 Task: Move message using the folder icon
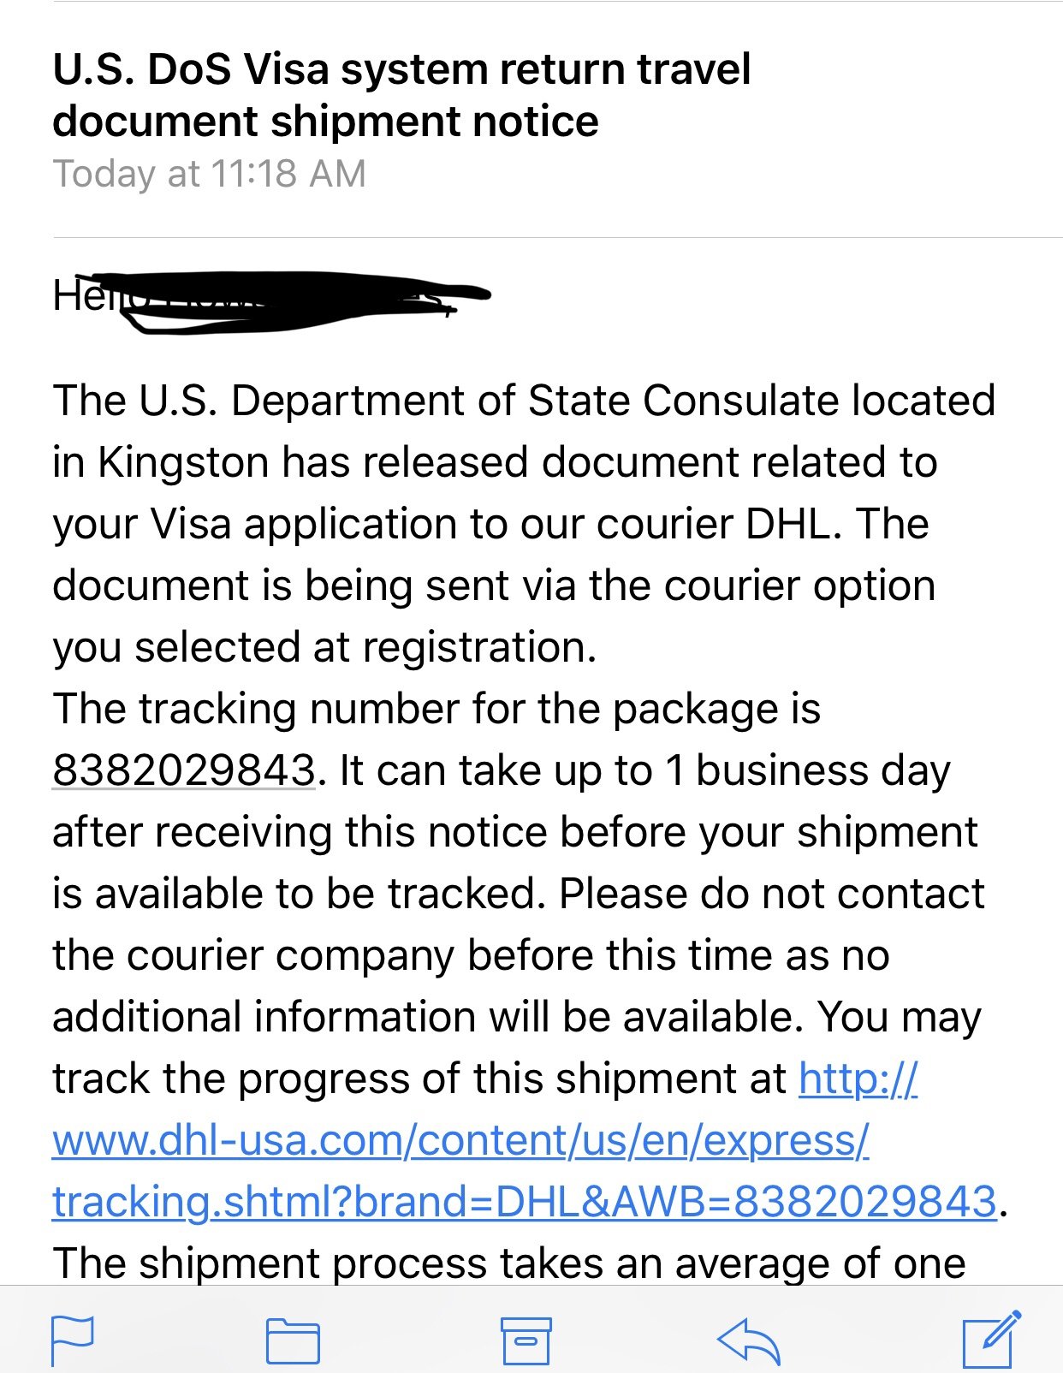[293, 1340]
